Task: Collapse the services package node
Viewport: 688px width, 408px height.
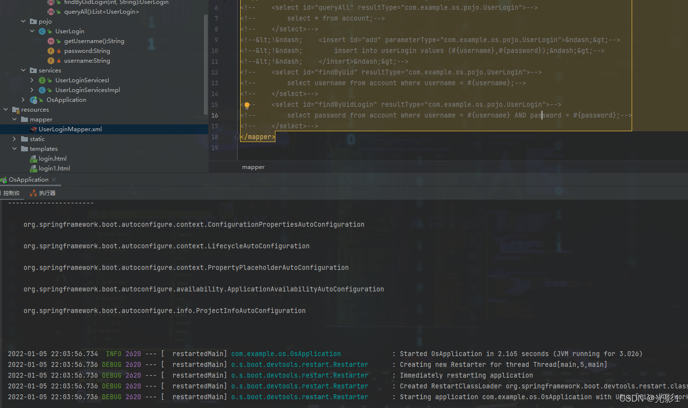Action: 24,71
